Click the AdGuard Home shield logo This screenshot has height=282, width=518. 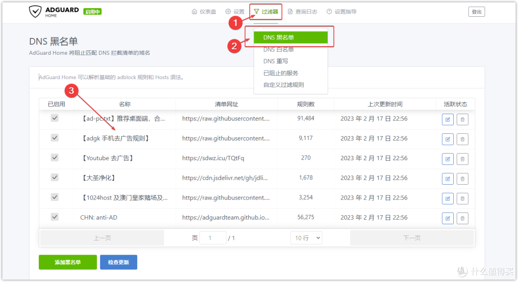tap(35, 11)
